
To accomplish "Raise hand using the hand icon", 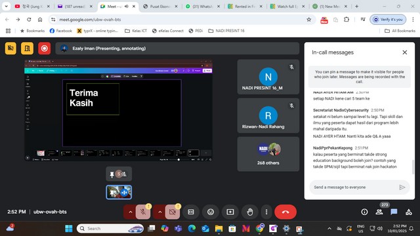I will [249, 212].
